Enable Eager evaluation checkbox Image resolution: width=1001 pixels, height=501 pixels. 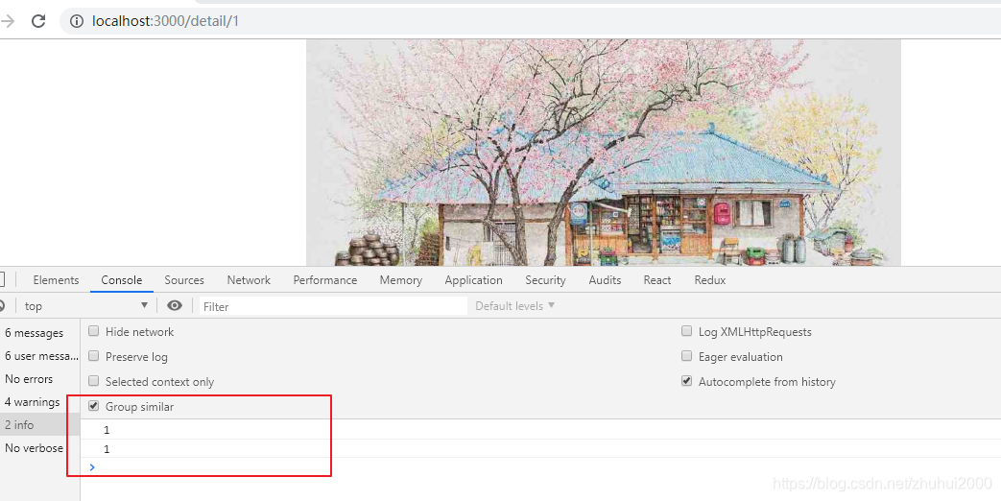click(687, 356)
